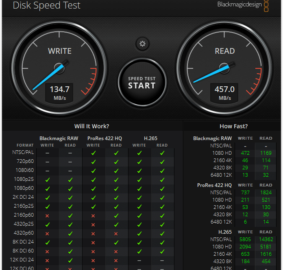Image resolution: width=283 pixels, height=270 pixels.
Task: Click the 2160p60 ProRes 422 HQ write red cross
Action: pyautogui.click(x=93, y=215)
